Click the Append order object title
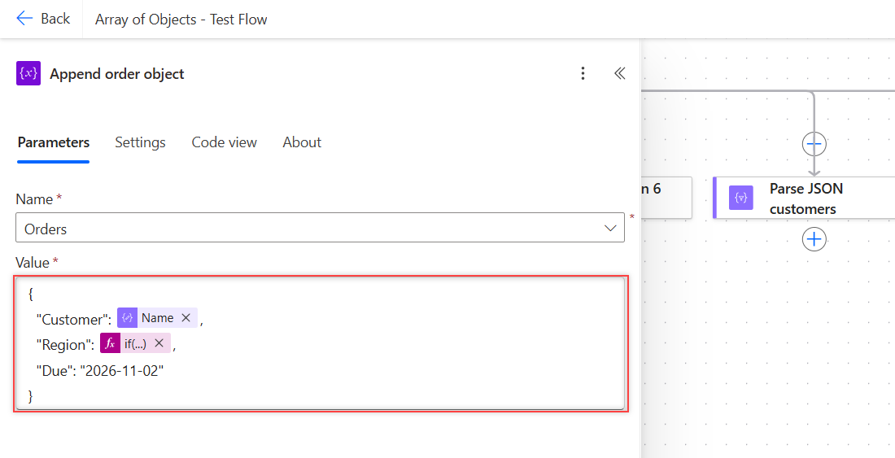Screen dimensions: 895x458 point(117,74)
